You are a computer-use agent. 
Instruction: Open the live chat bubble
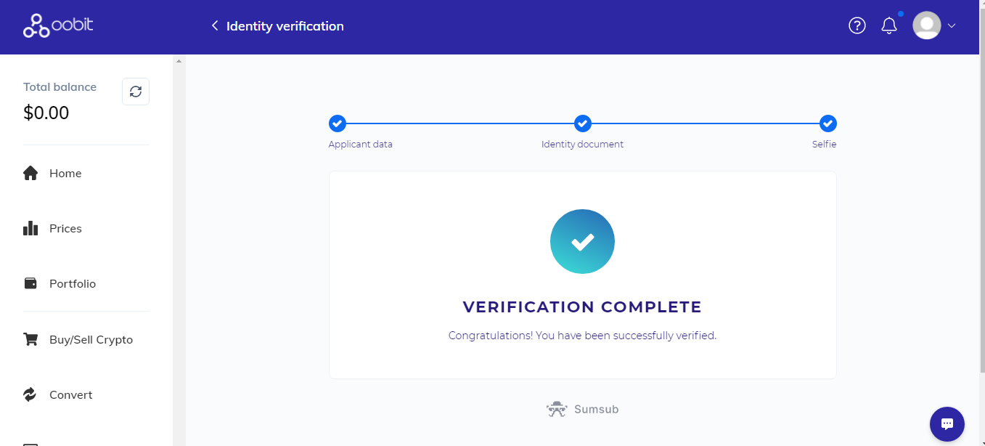click(x=947, y=424)
